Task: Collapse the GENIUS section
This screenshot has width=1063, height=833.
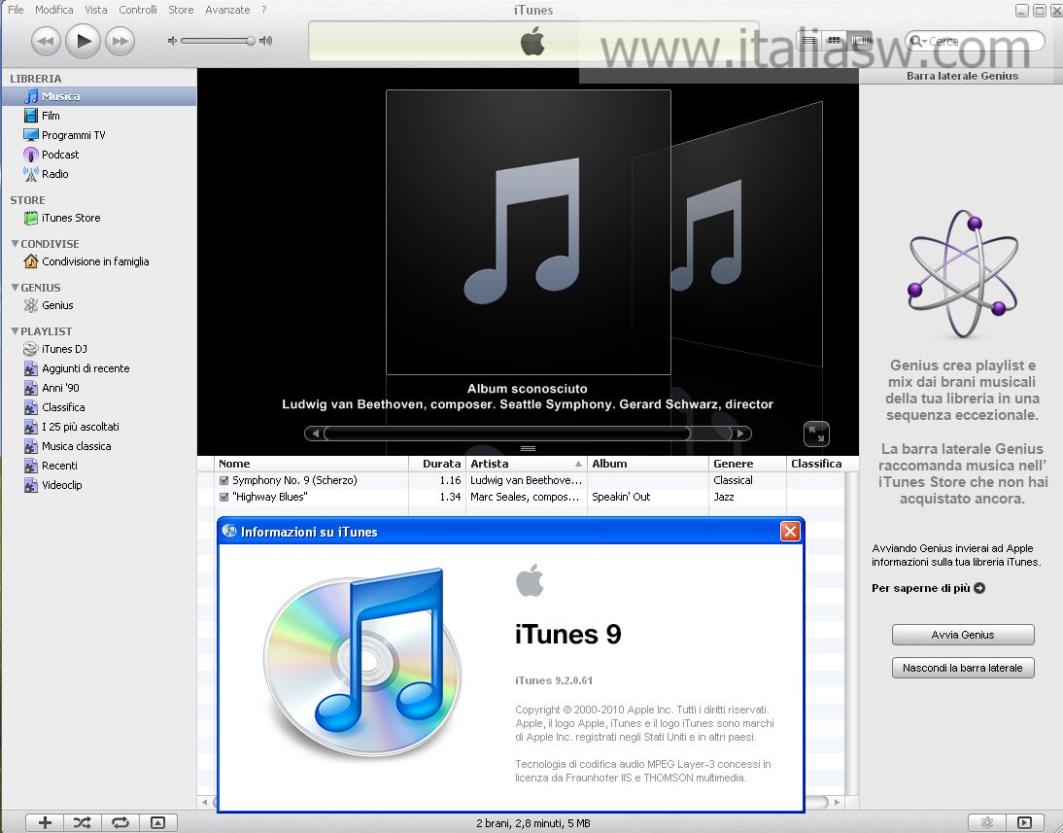Action: click(x=15, y=288)
